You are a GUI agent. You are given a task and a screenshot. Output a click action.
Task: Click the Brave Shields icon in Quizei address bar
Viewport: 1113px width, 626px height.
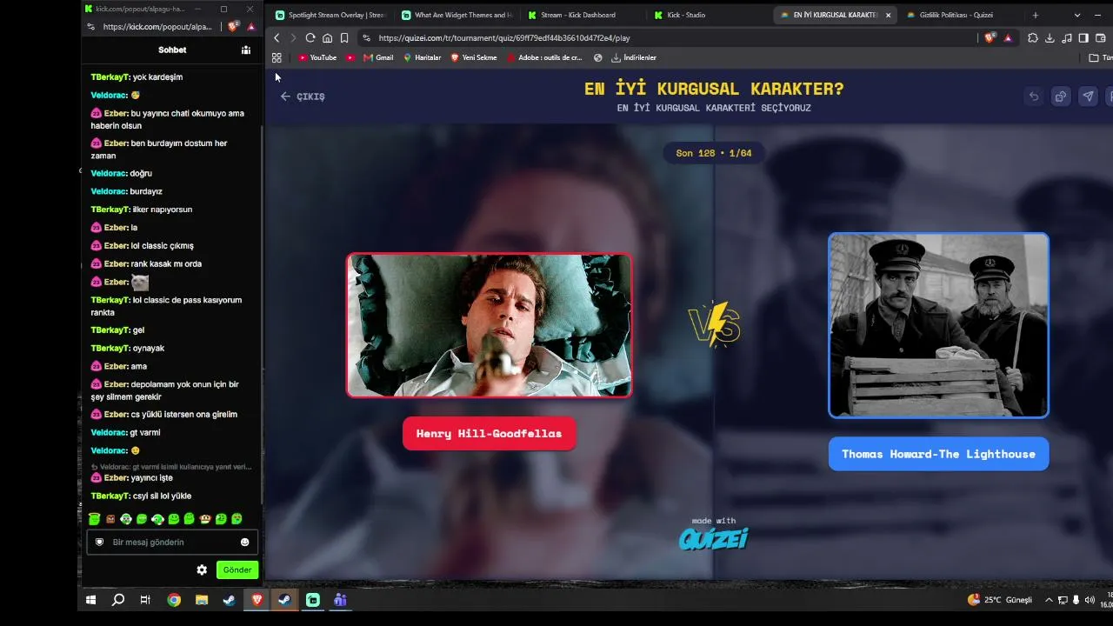990,38
